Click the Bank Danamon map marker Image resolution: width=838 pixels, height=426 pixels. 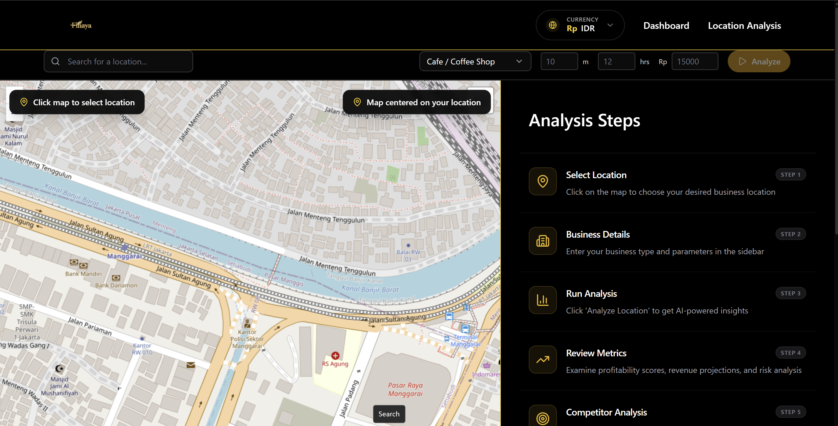tap(116, 278)
